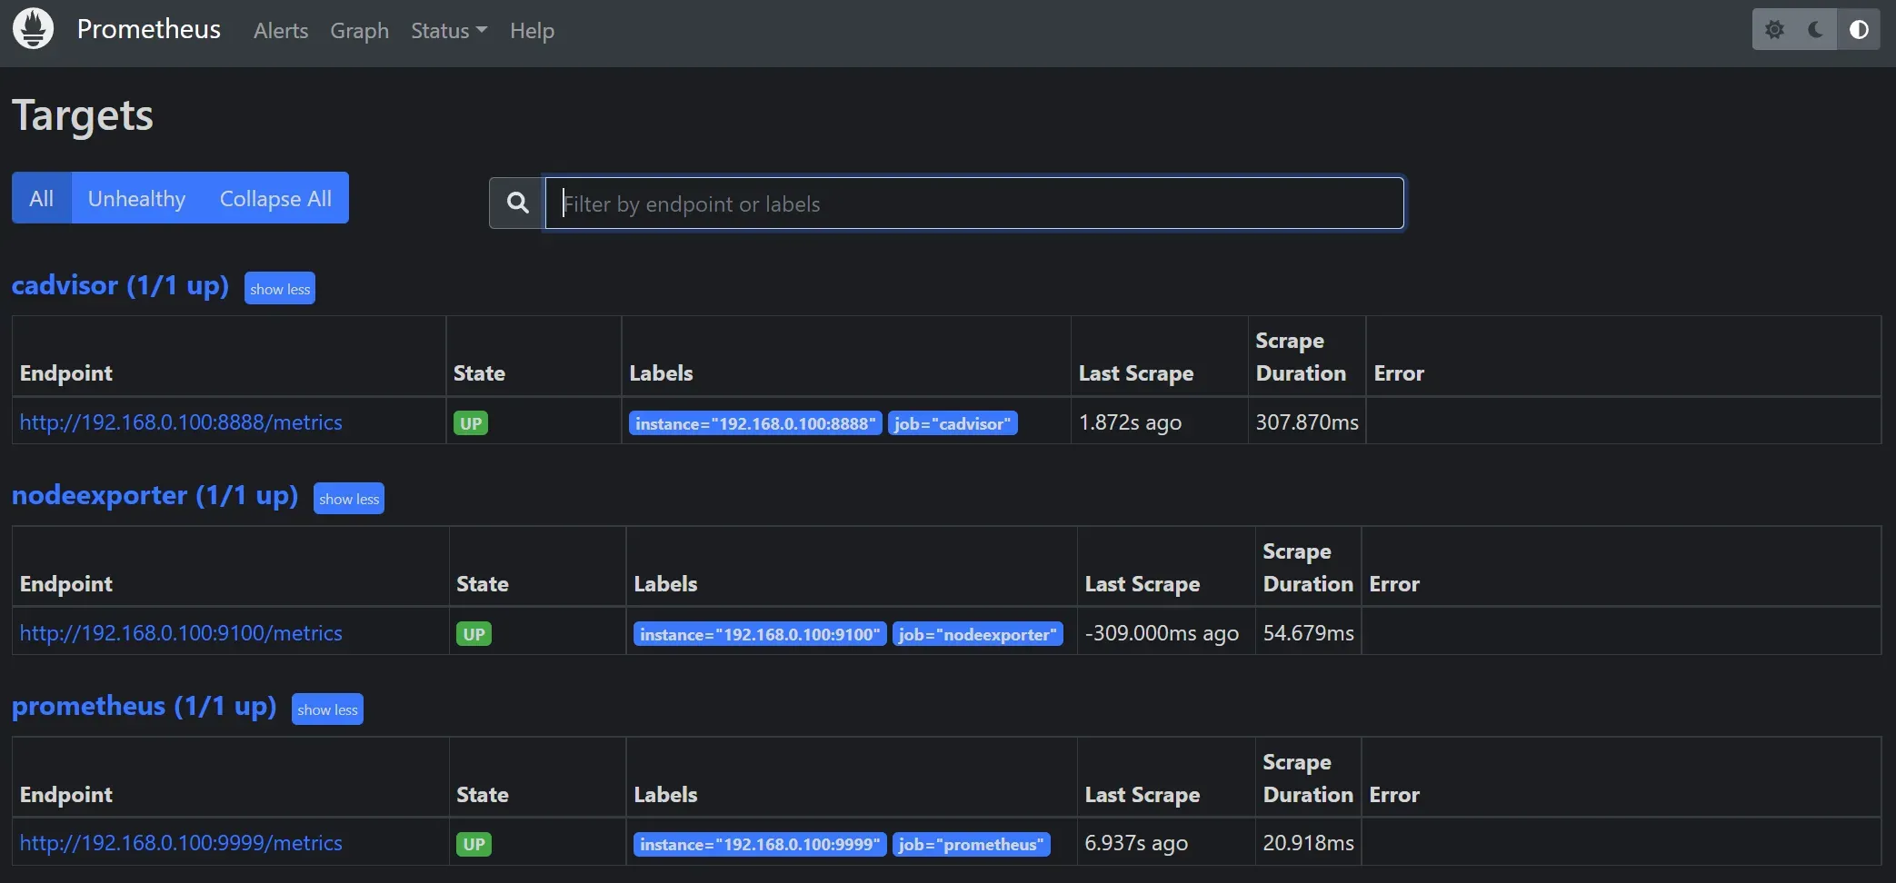Show All targets filter

click(42, 198)
